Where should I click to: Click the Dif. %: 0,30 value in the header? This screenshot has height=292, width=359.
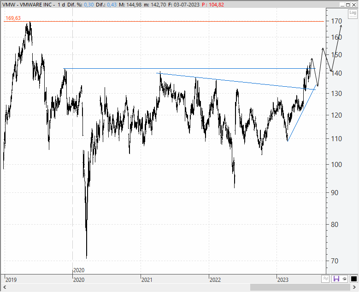81,5
